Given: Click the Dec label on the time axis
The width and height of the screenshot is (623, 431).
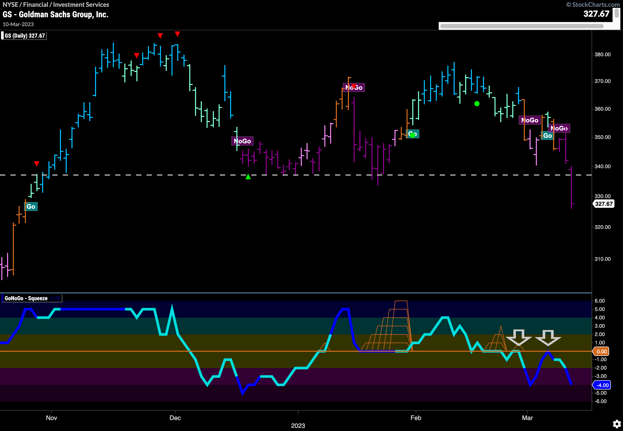Looking at the screenshot, I should tap(175, 418).
